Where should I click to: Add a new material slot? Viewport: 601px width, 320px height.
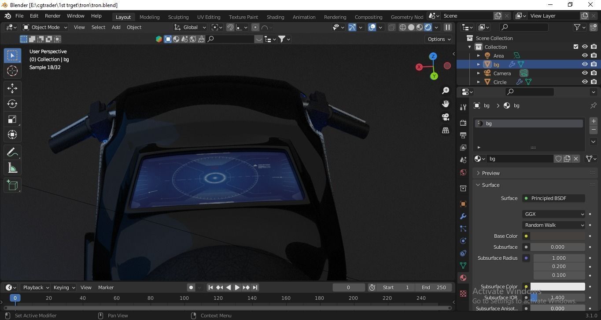pyautogui.click(x=593, y=121)
